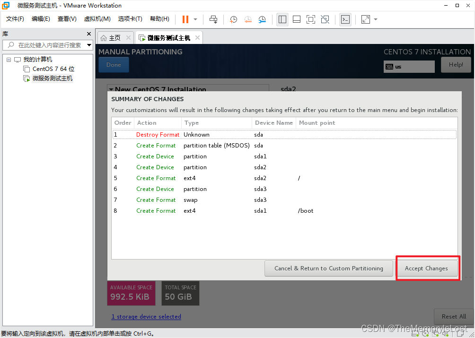The width and height of the screenshot is (475, 338).
Task: Close the 主页 tab
Action: click(128, 38)
